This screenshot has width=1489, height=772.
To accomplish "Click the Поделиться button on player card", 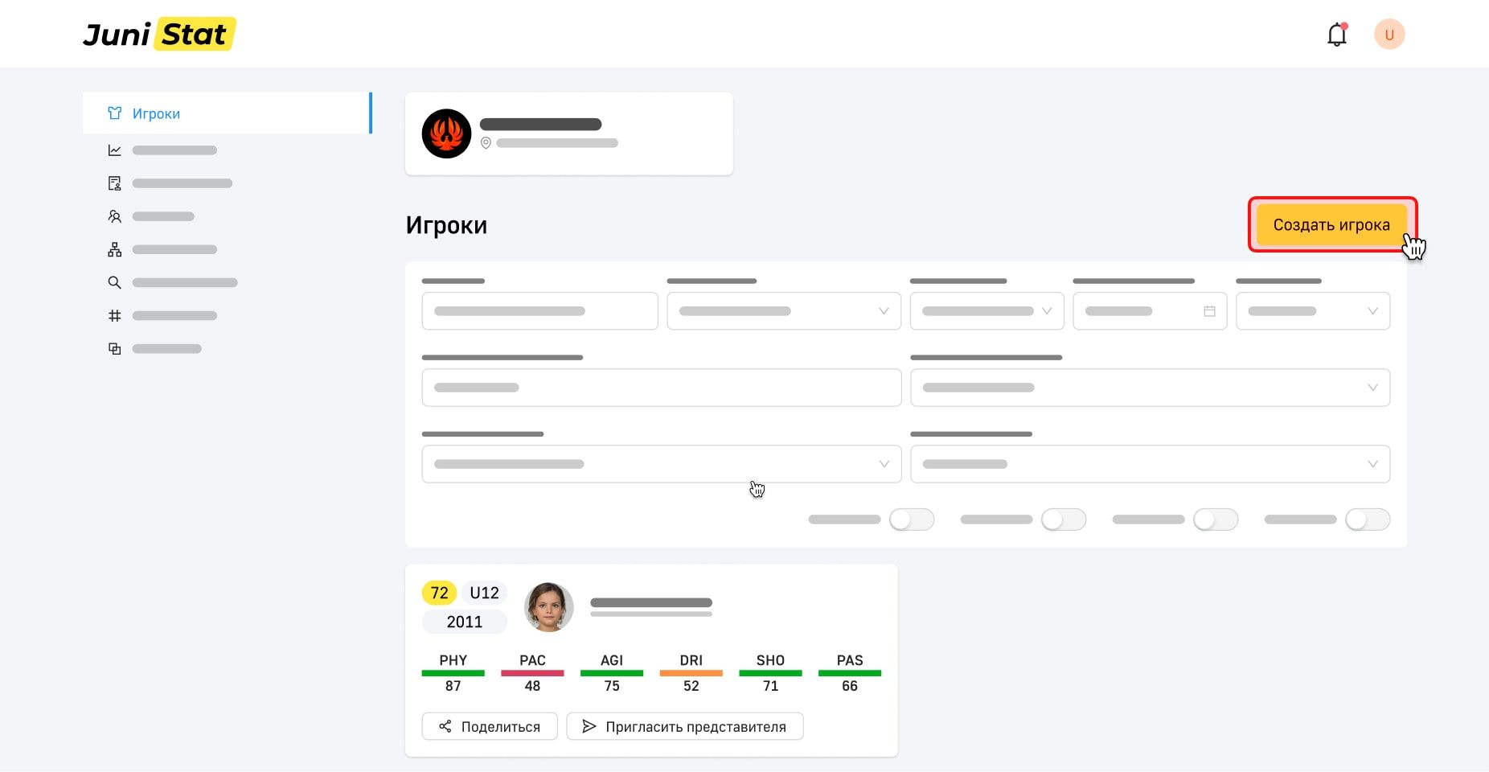I will (489, 726).
